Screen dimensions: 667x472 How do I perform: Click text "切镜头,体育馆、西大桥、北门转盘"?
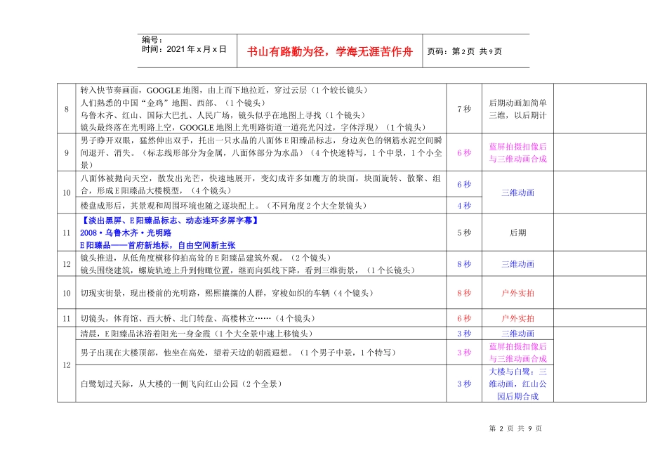pyautogui.click(x=198, y=318)
